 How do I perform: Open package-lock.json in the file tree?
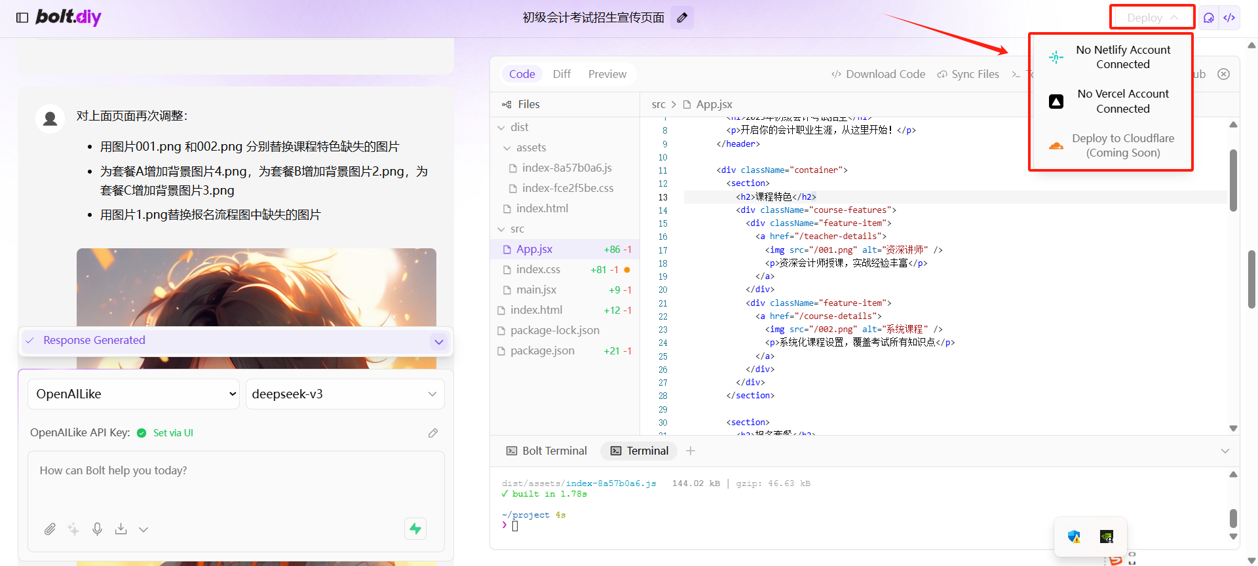click(565, 330)
